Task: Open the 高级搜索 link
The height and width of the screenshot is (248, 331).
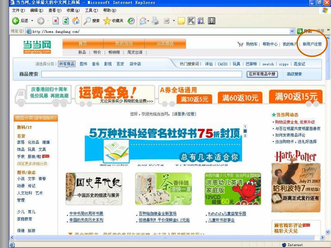Action: point(294,74)
